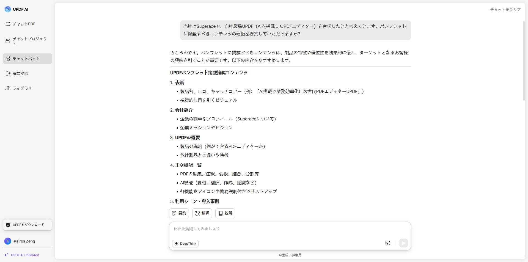Click list item 3. UPDFの概要
The image size is (528, 262).
coord(185,138)
